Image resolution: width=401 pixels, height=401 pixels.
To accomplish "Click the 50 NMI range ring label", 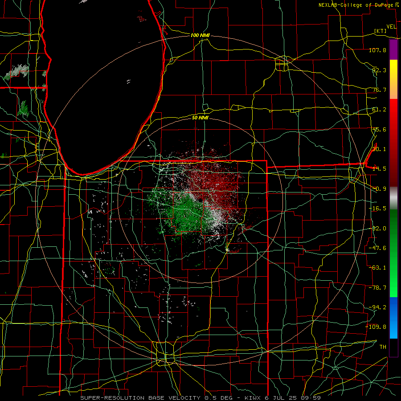I will tap(200, 118).
